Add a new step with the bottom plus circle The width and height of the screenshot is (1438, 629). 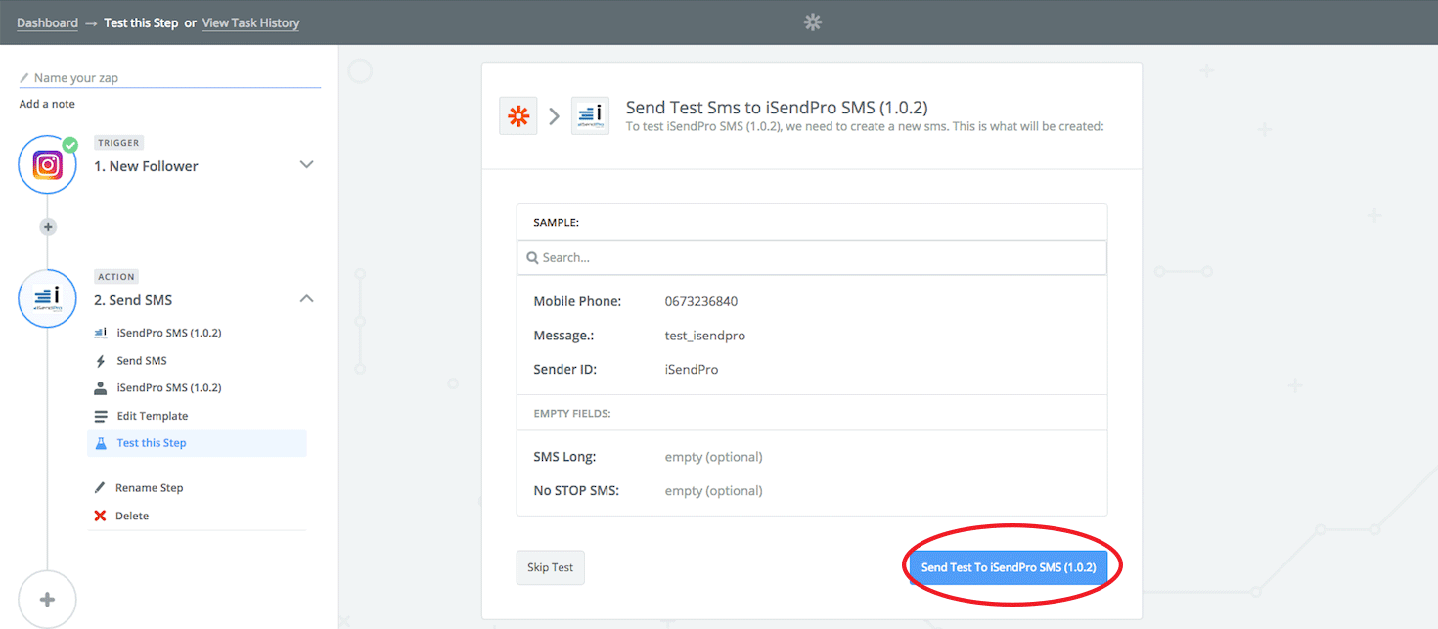[47, 600]
